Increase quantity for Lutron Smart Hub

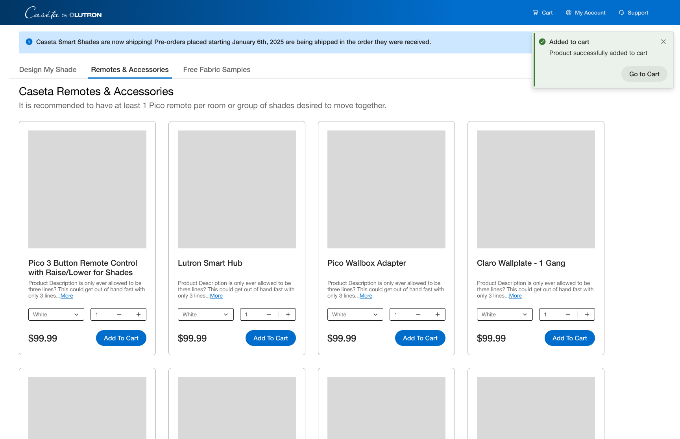(288, 314)
